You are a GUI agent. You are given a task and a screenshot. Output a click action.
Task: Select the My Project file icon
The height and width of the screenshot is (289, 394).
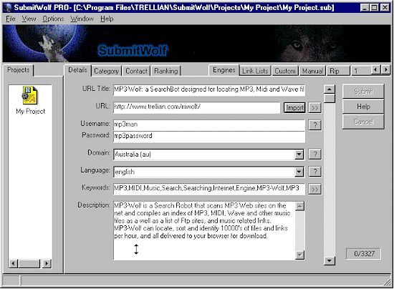click(29, 95)
